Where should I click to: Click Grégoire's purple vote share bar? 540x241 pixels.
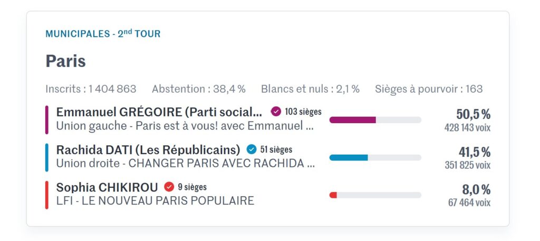(352, 120)
